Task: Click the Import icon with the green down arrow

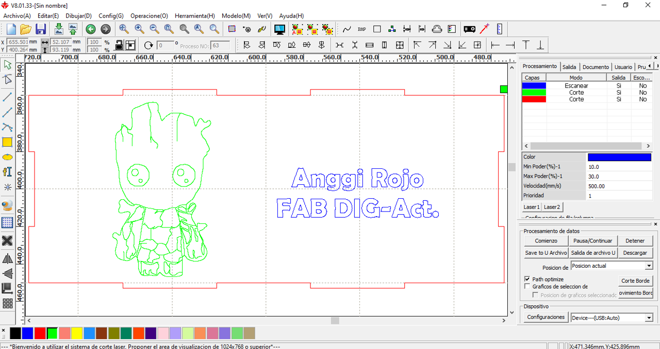Action: [x=59, y=29]
